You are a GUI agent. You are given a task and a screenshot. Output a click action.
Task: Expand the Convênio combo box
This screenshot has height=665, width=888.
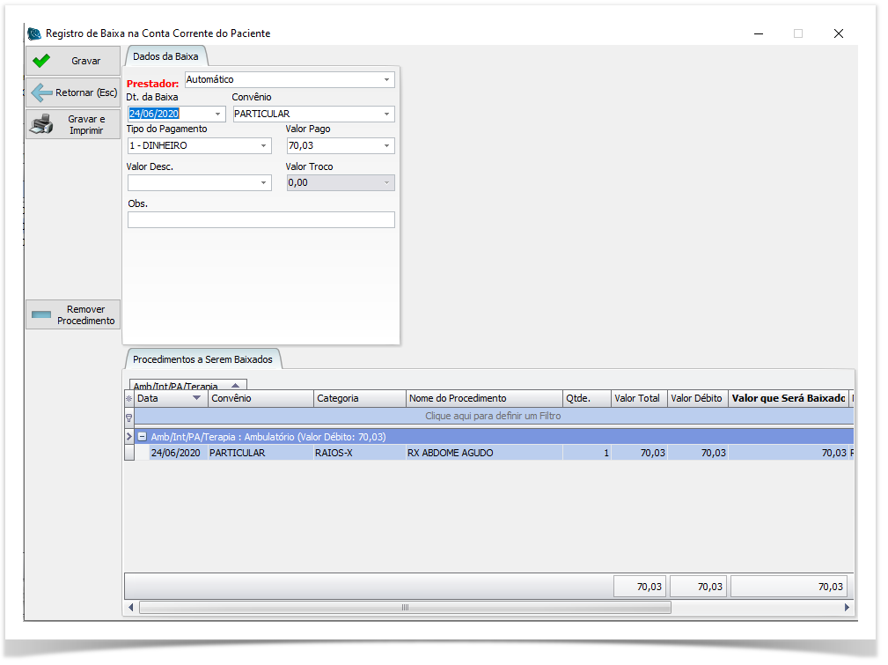(x=386, y=115)
